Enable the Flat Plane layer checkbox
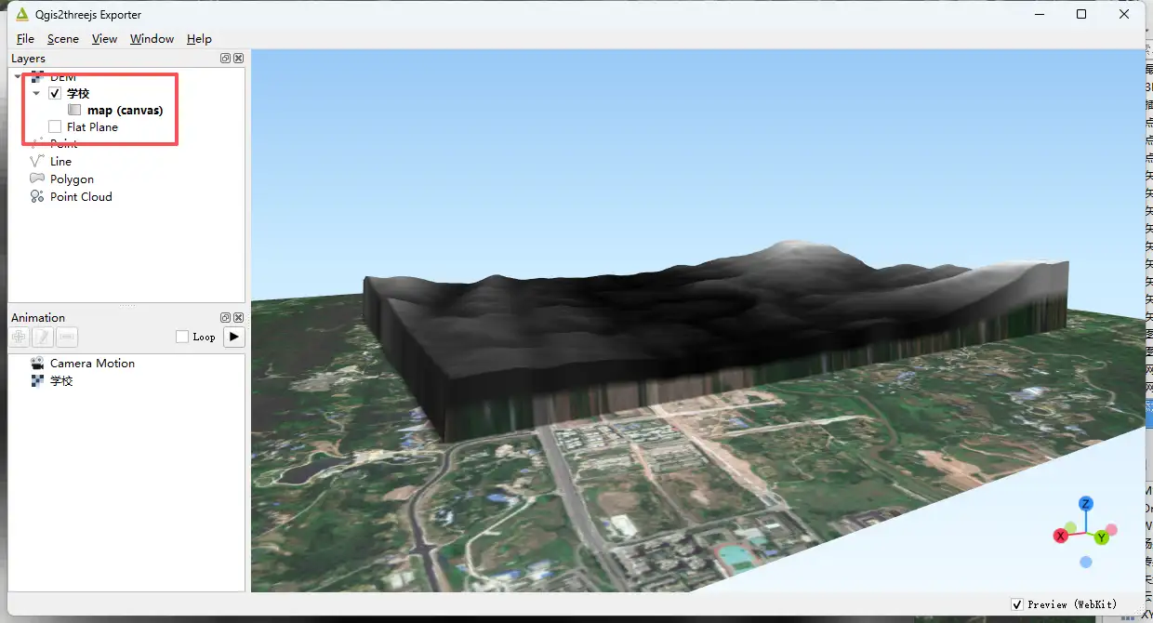Screen dimensions: 1153x623 pos(55,126)
